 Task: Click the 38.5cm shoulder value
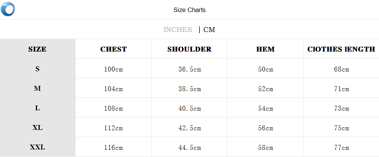point(189,89)
